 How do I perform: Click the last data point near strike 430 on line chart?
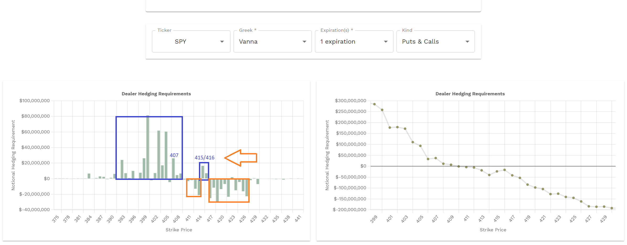pyautogui.click(x=612, y=208)
